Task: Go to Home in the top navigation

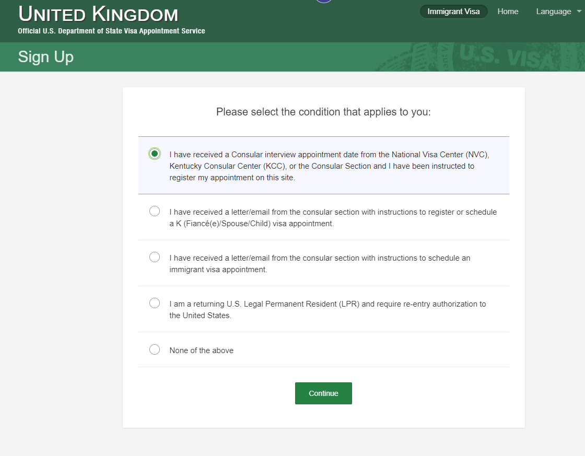Action: coord(508,11)
